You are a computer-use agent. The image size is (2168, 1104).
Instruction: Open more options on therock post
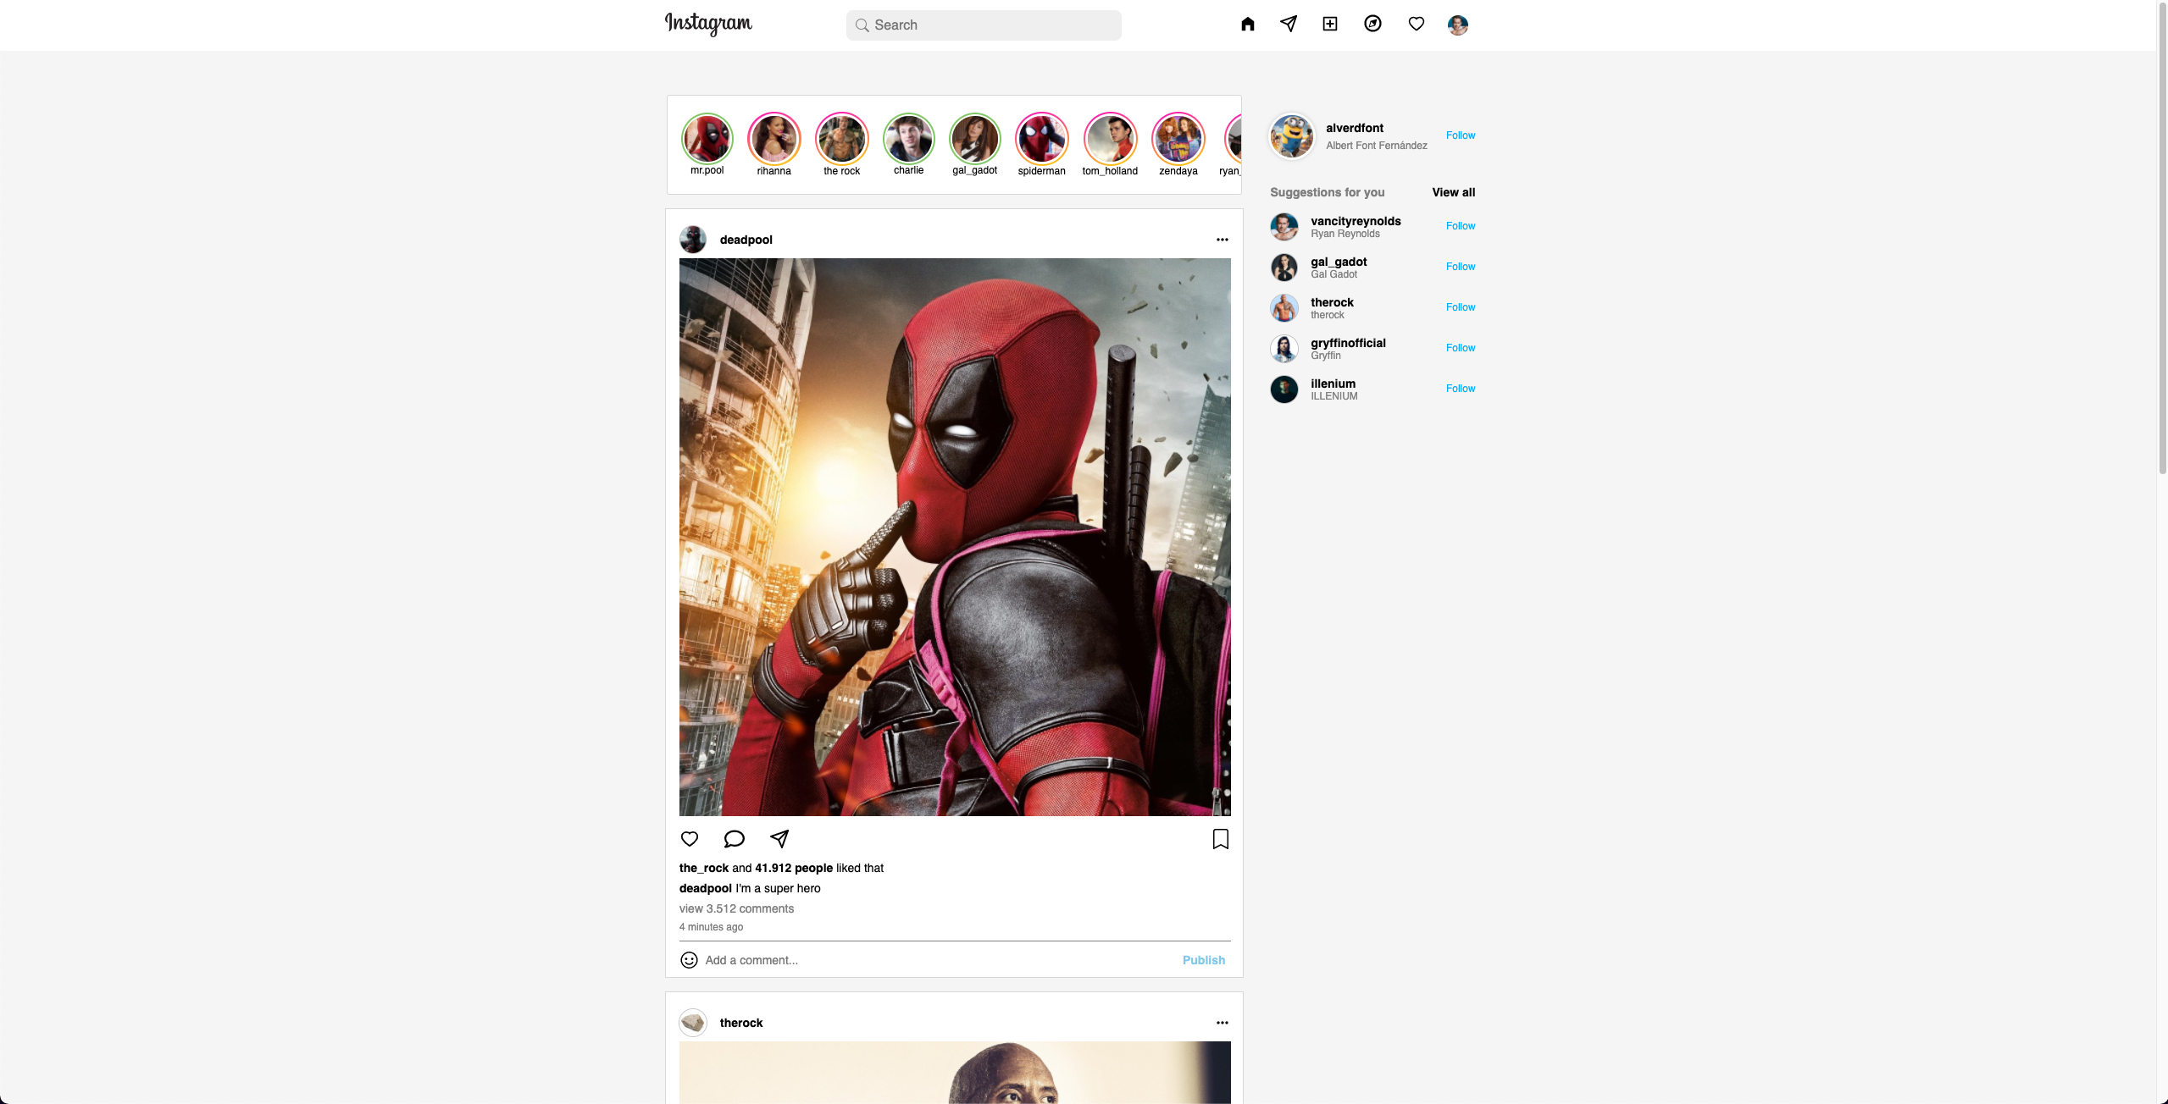(1222, 1023)
